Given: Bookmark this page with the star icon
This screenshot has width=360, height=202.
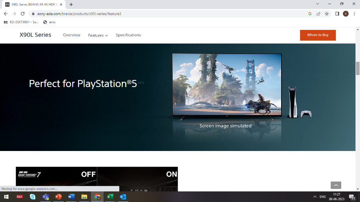Looking at the screenshot, I should click(x=327, y=14).
